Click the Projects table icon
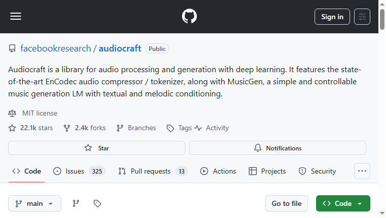Viewport: 386px width, 218px height. (253, 171)
